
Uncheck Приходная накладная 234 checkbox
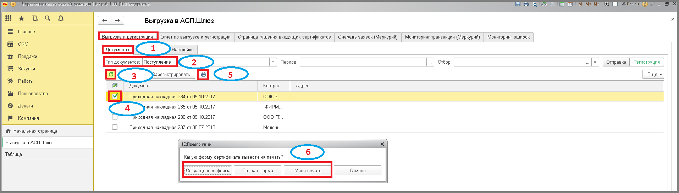coord(115,96)
